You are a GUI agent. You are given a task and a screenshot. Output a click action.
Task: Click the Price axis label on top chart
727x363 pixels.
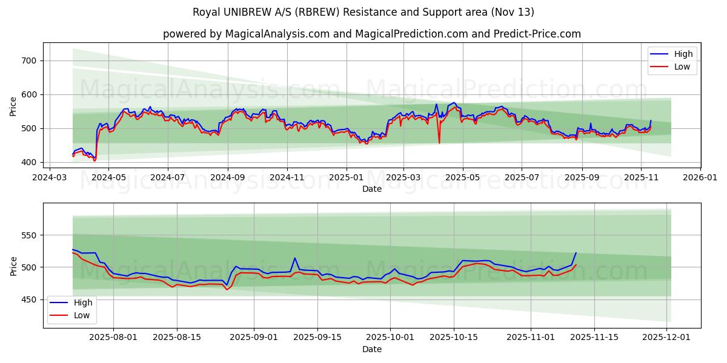[13, 107]
